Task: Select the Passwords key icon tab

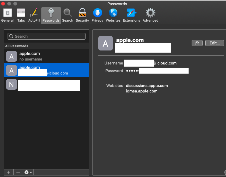Action: [51, 15]
